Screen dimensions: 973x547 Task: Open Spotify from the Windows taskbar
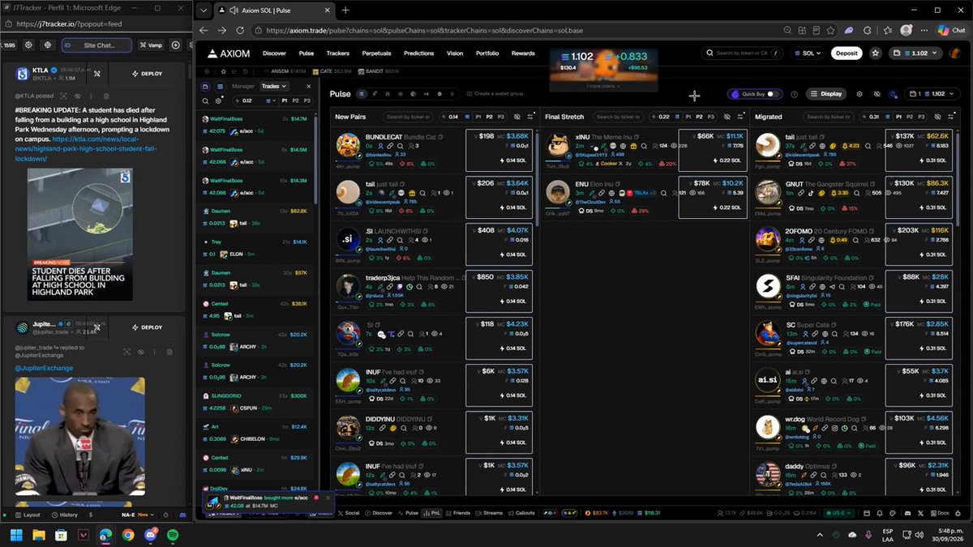pyautogui.click(x=173, y=535)
